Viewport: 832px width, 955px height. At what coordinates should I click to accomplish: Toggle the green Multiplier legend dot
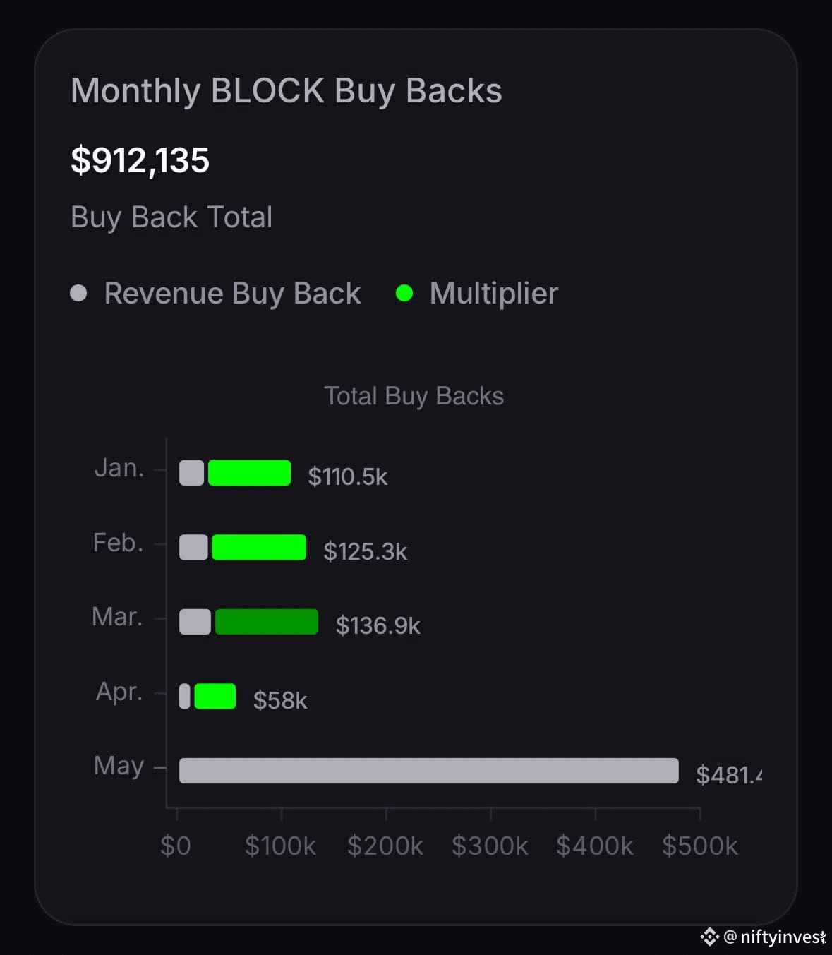coord(404,293)
